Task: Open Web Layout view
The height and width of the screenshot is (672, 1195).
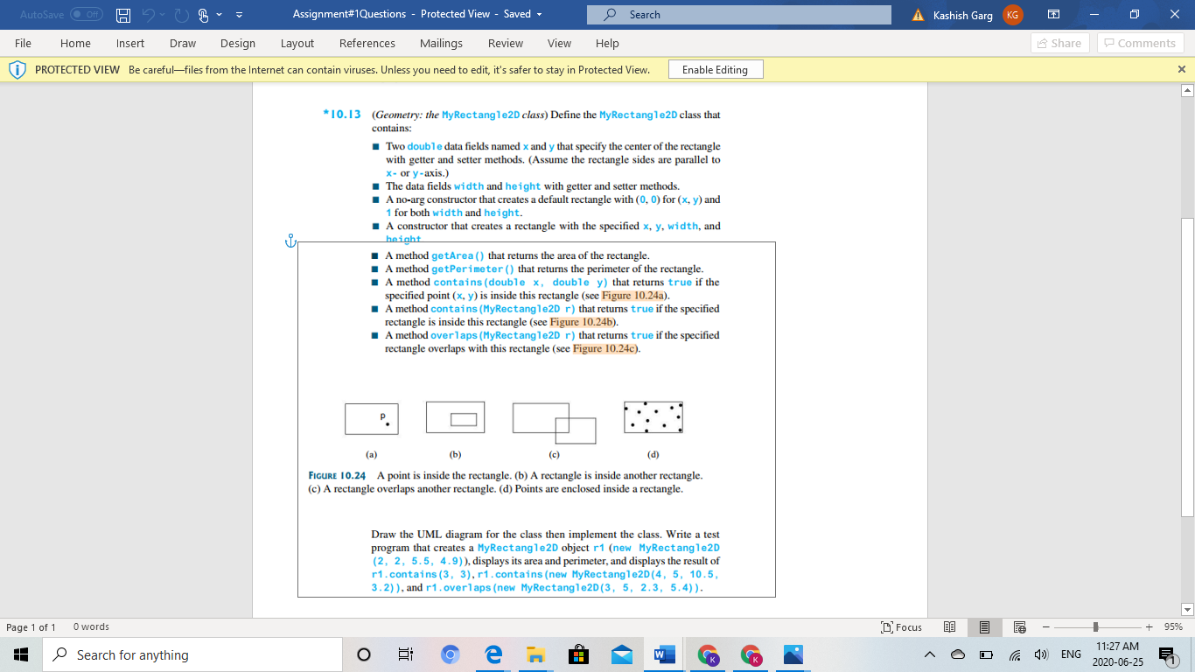Action: tap(1019, 626)
